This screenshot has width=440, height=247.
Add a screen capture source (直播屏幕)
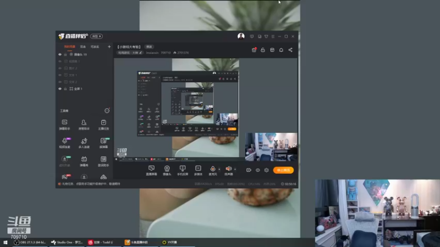[x=152, y=170]
